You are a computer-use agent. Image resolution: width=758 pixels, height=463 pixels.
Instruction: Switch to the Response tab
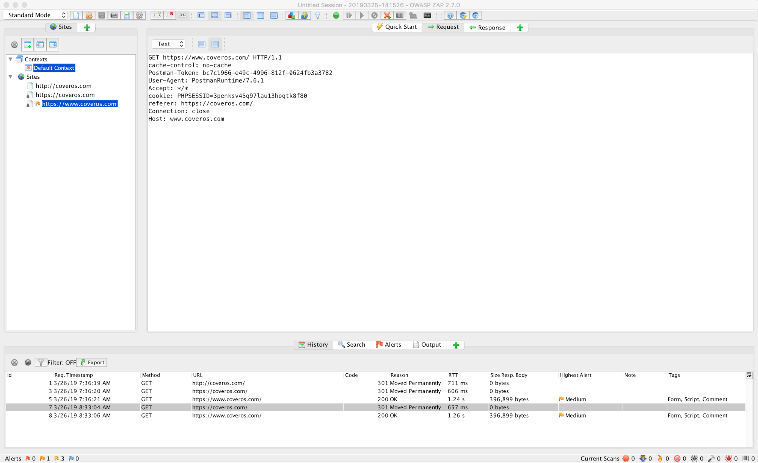(487, 27)
